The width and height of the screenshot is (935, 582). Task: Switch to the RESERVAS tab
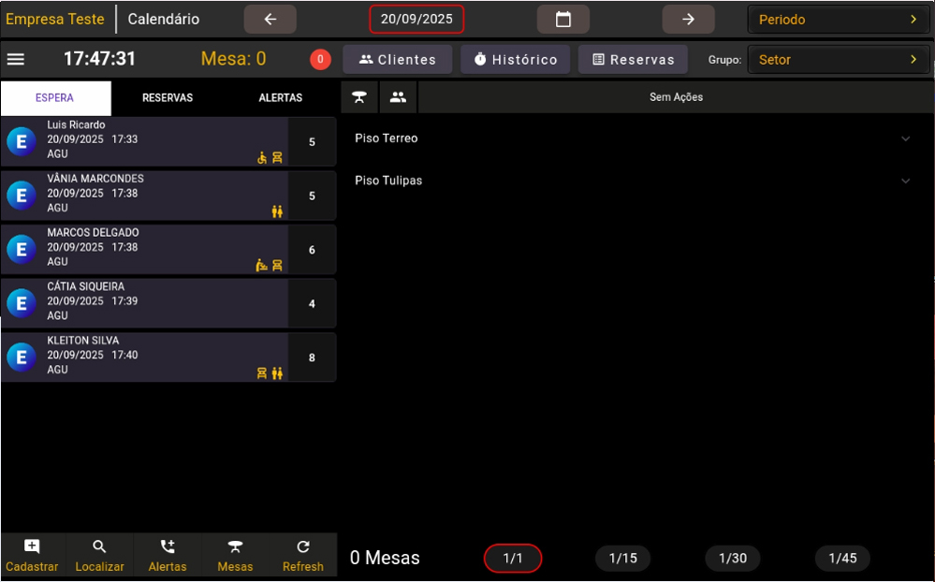168,98
